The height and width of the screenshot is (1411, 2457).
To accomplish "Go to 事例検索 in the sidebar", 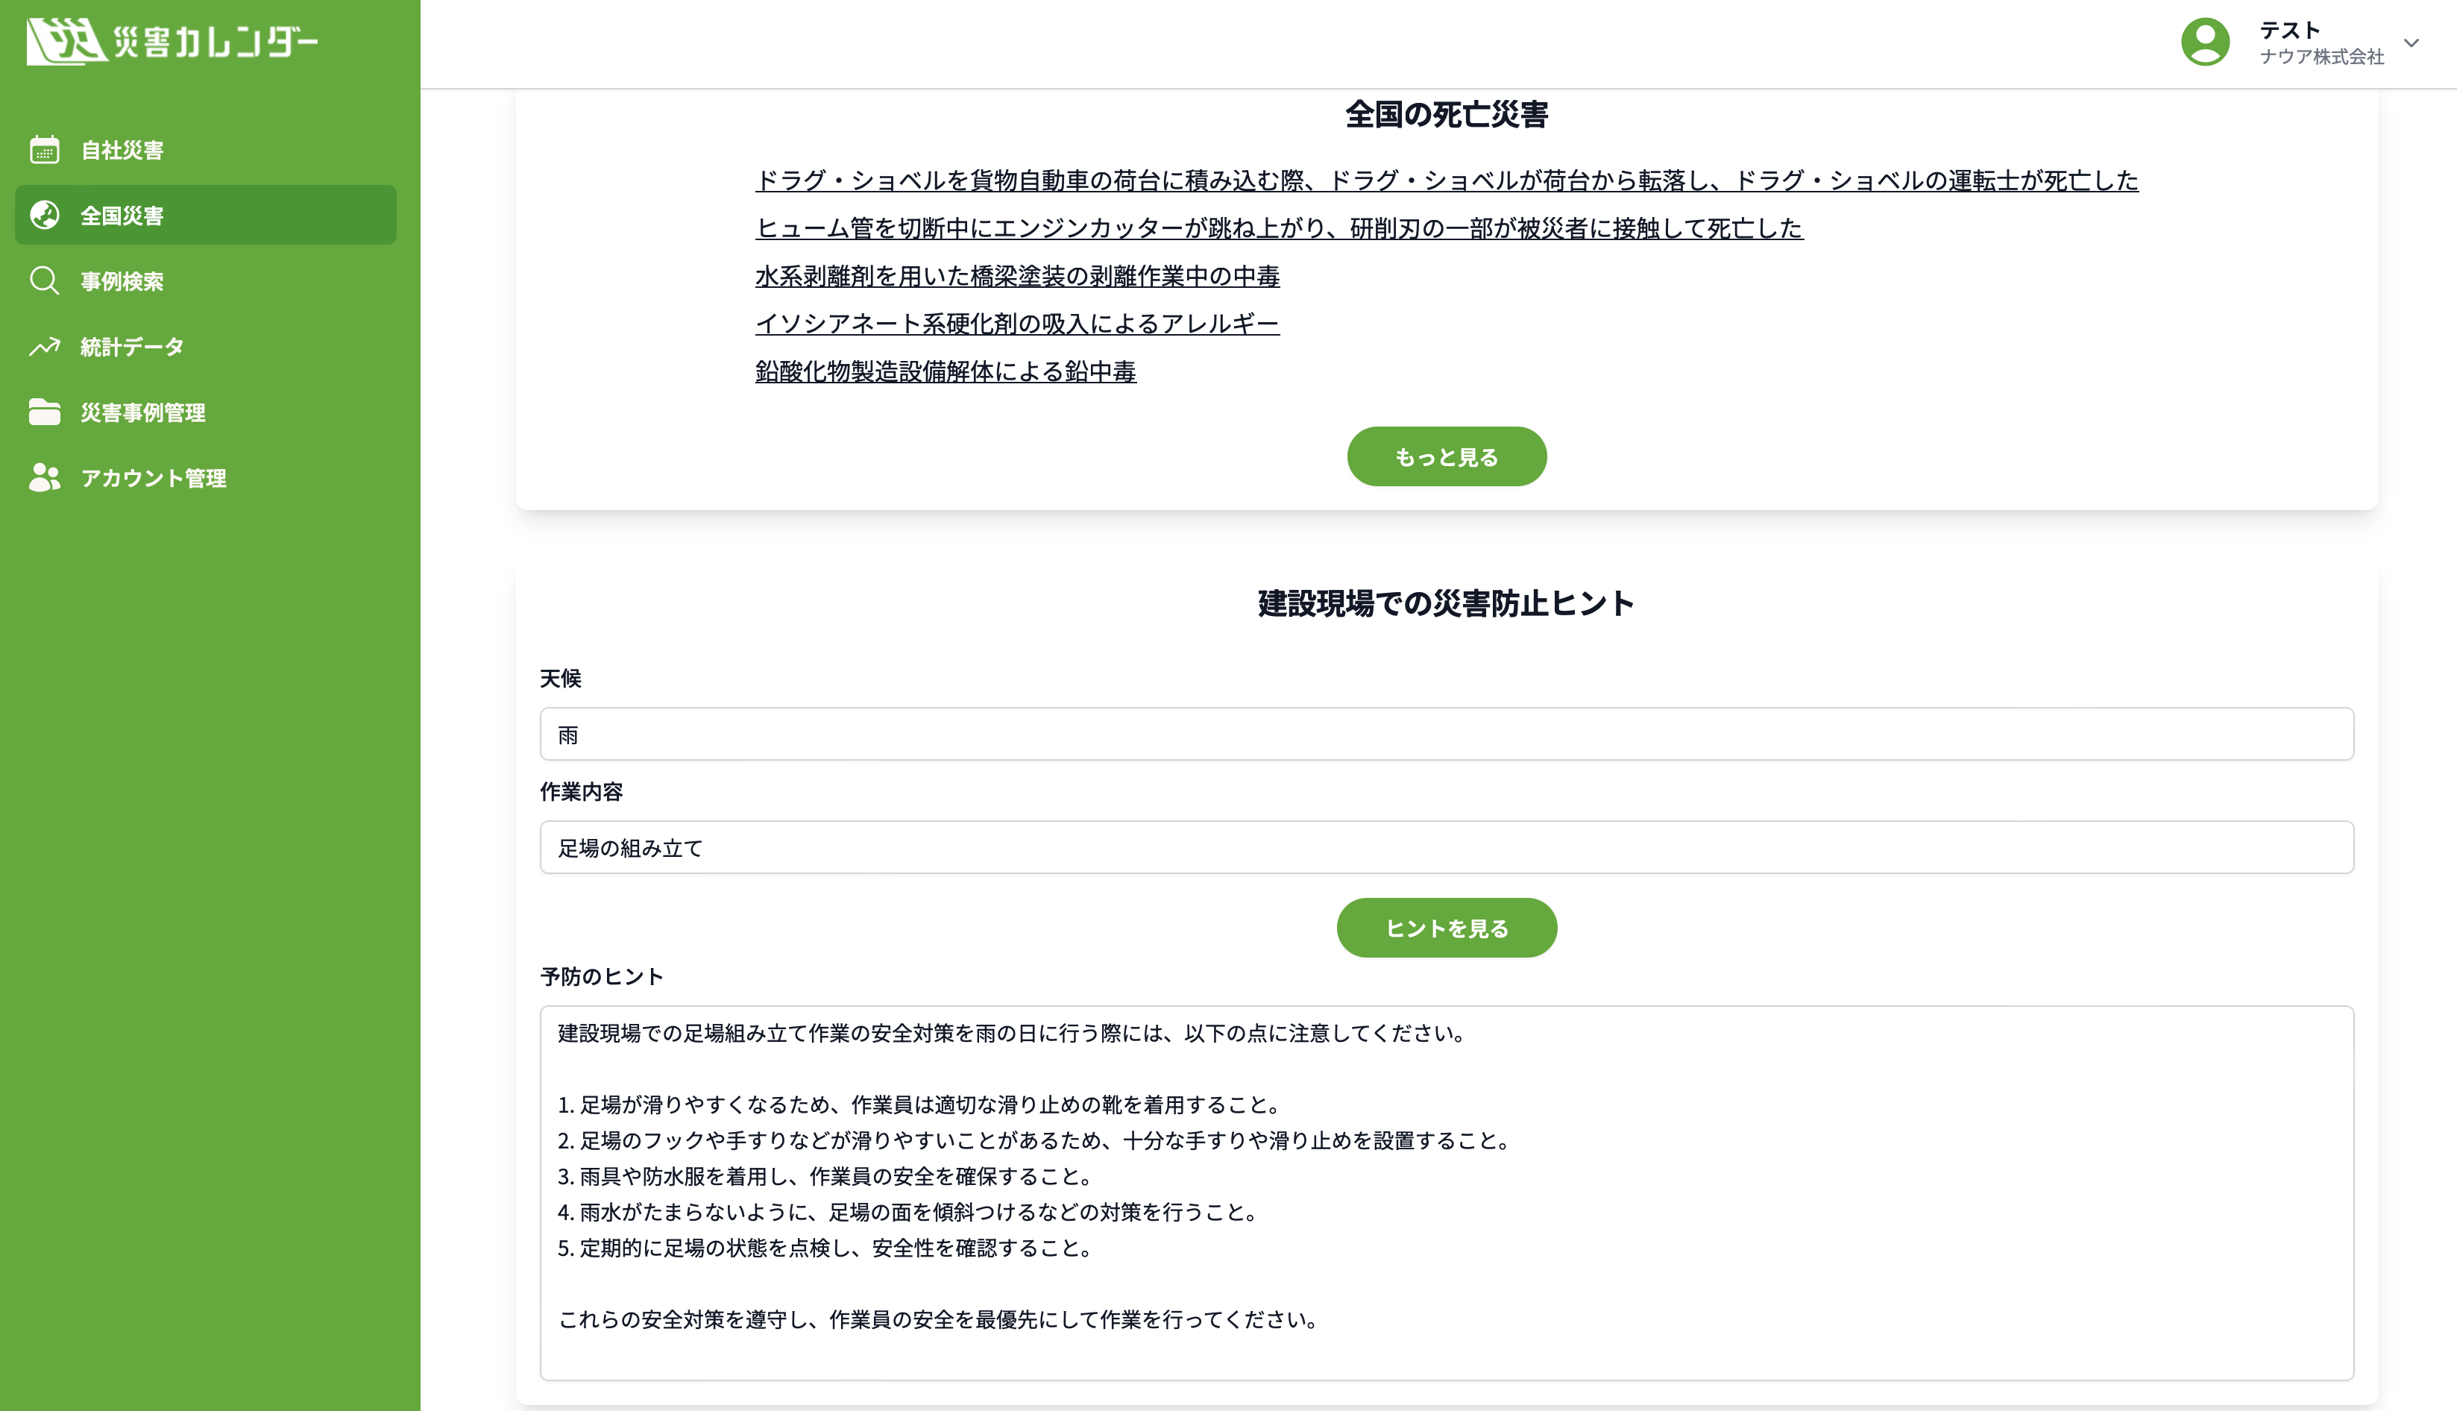I will 205,280.
